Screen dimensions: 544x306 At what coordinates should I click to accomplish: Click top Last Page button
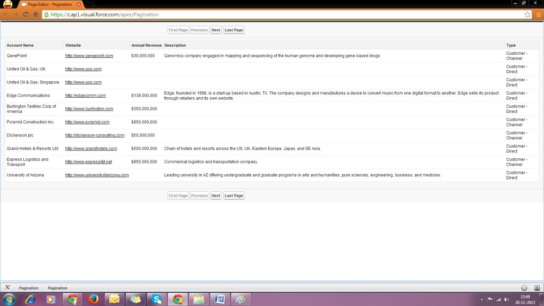pos(234,30)
